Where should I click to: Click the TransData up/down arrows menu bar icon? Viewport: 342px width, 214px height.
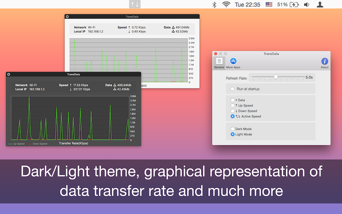pos(135,4)
